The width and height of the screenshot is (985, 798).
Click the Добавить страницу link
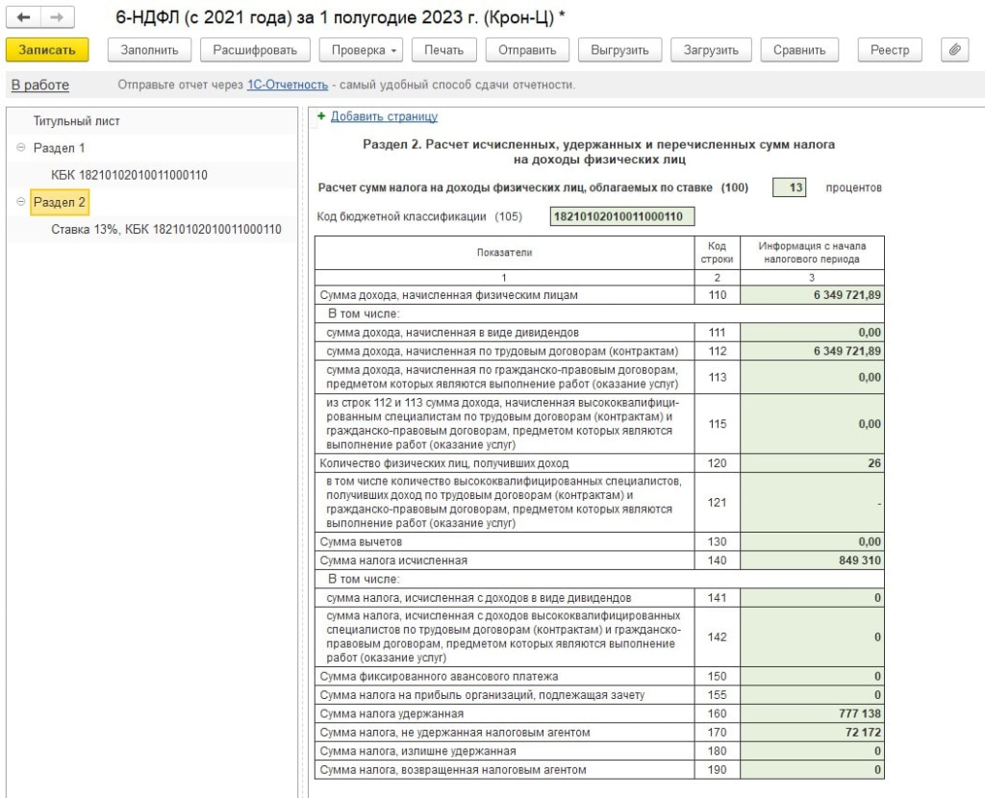[x=384, y=116]
